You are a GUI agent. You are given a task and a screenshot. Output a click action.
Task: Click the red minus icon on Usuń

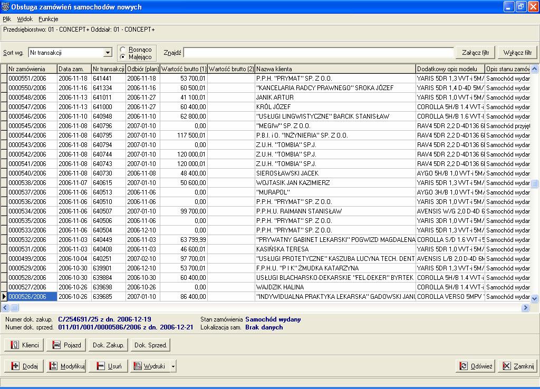coord(101,366)
